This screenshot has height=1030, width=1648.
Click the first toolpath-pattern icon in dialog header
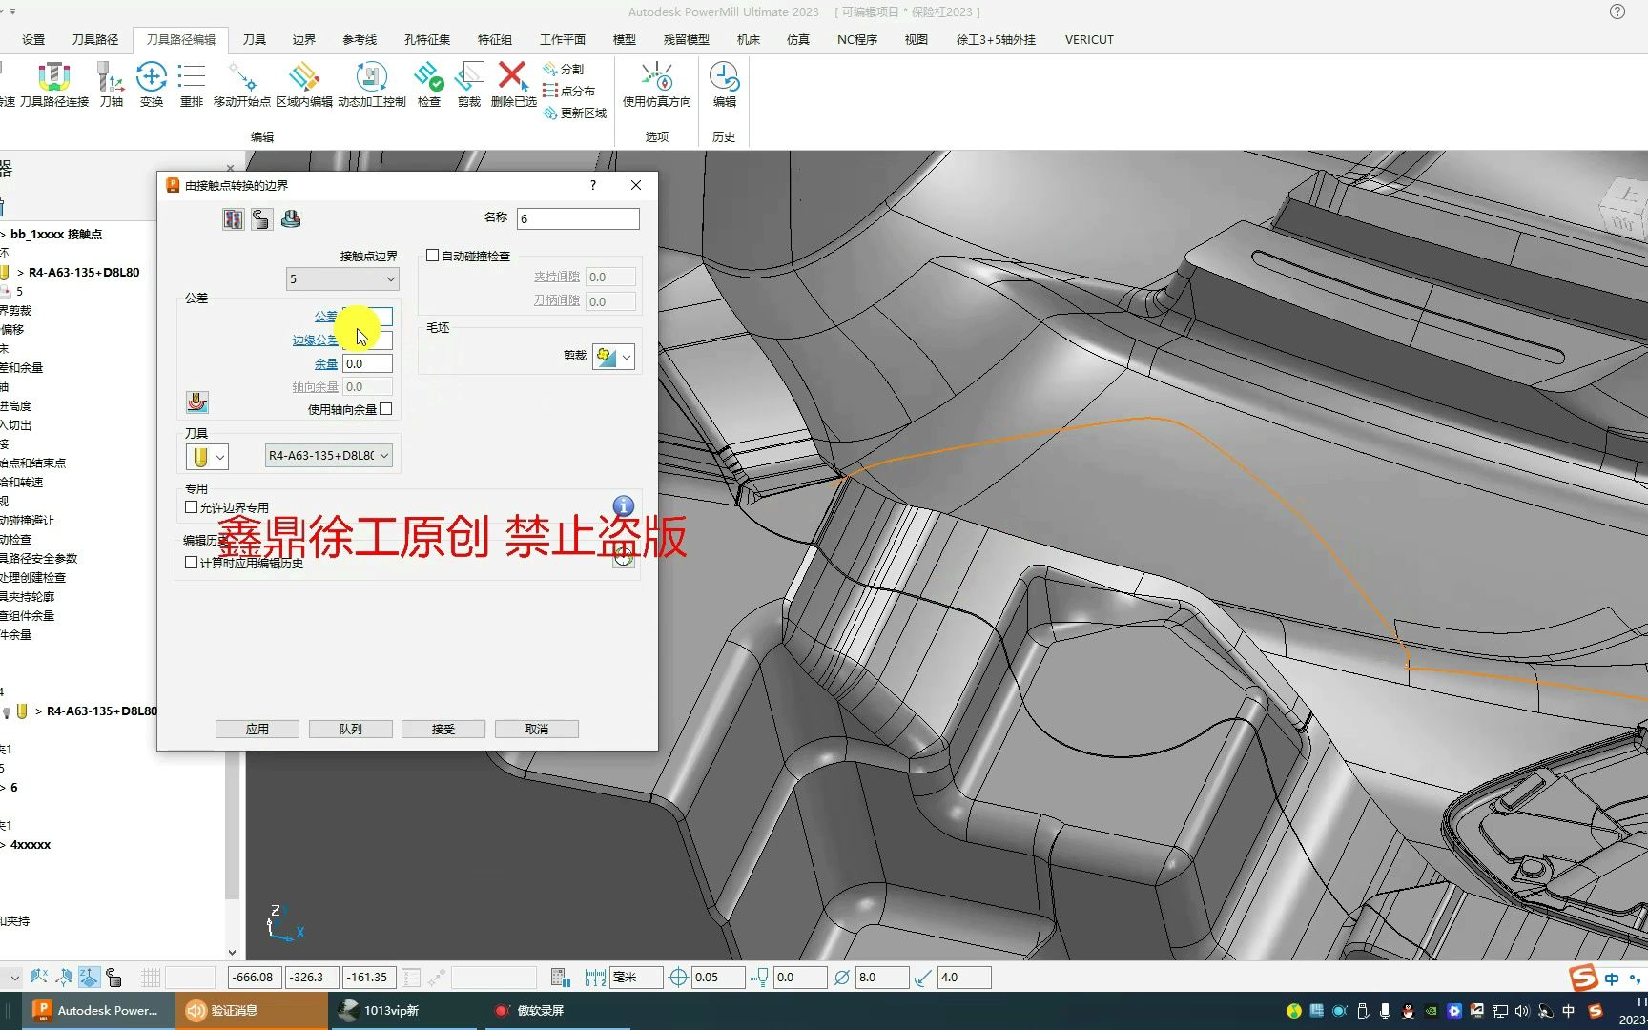pos(233,219)
